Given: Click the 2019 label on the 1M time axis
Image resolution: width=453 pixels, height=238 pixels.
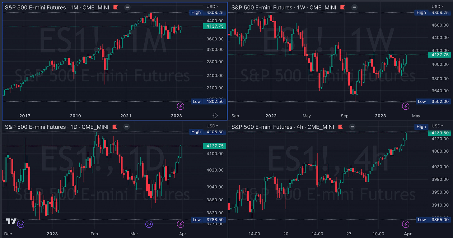Looking at the screenshot, I should point(75,116).
